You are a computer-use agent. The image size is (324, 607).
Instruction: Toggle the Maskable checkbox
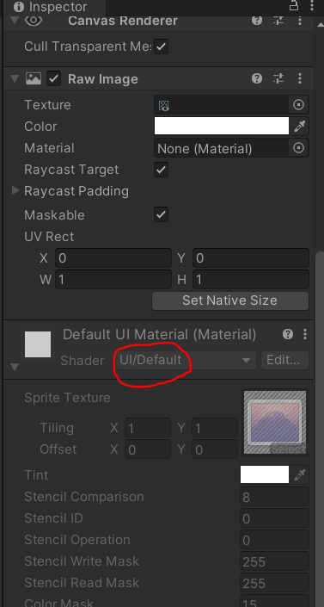pos(162,214)
